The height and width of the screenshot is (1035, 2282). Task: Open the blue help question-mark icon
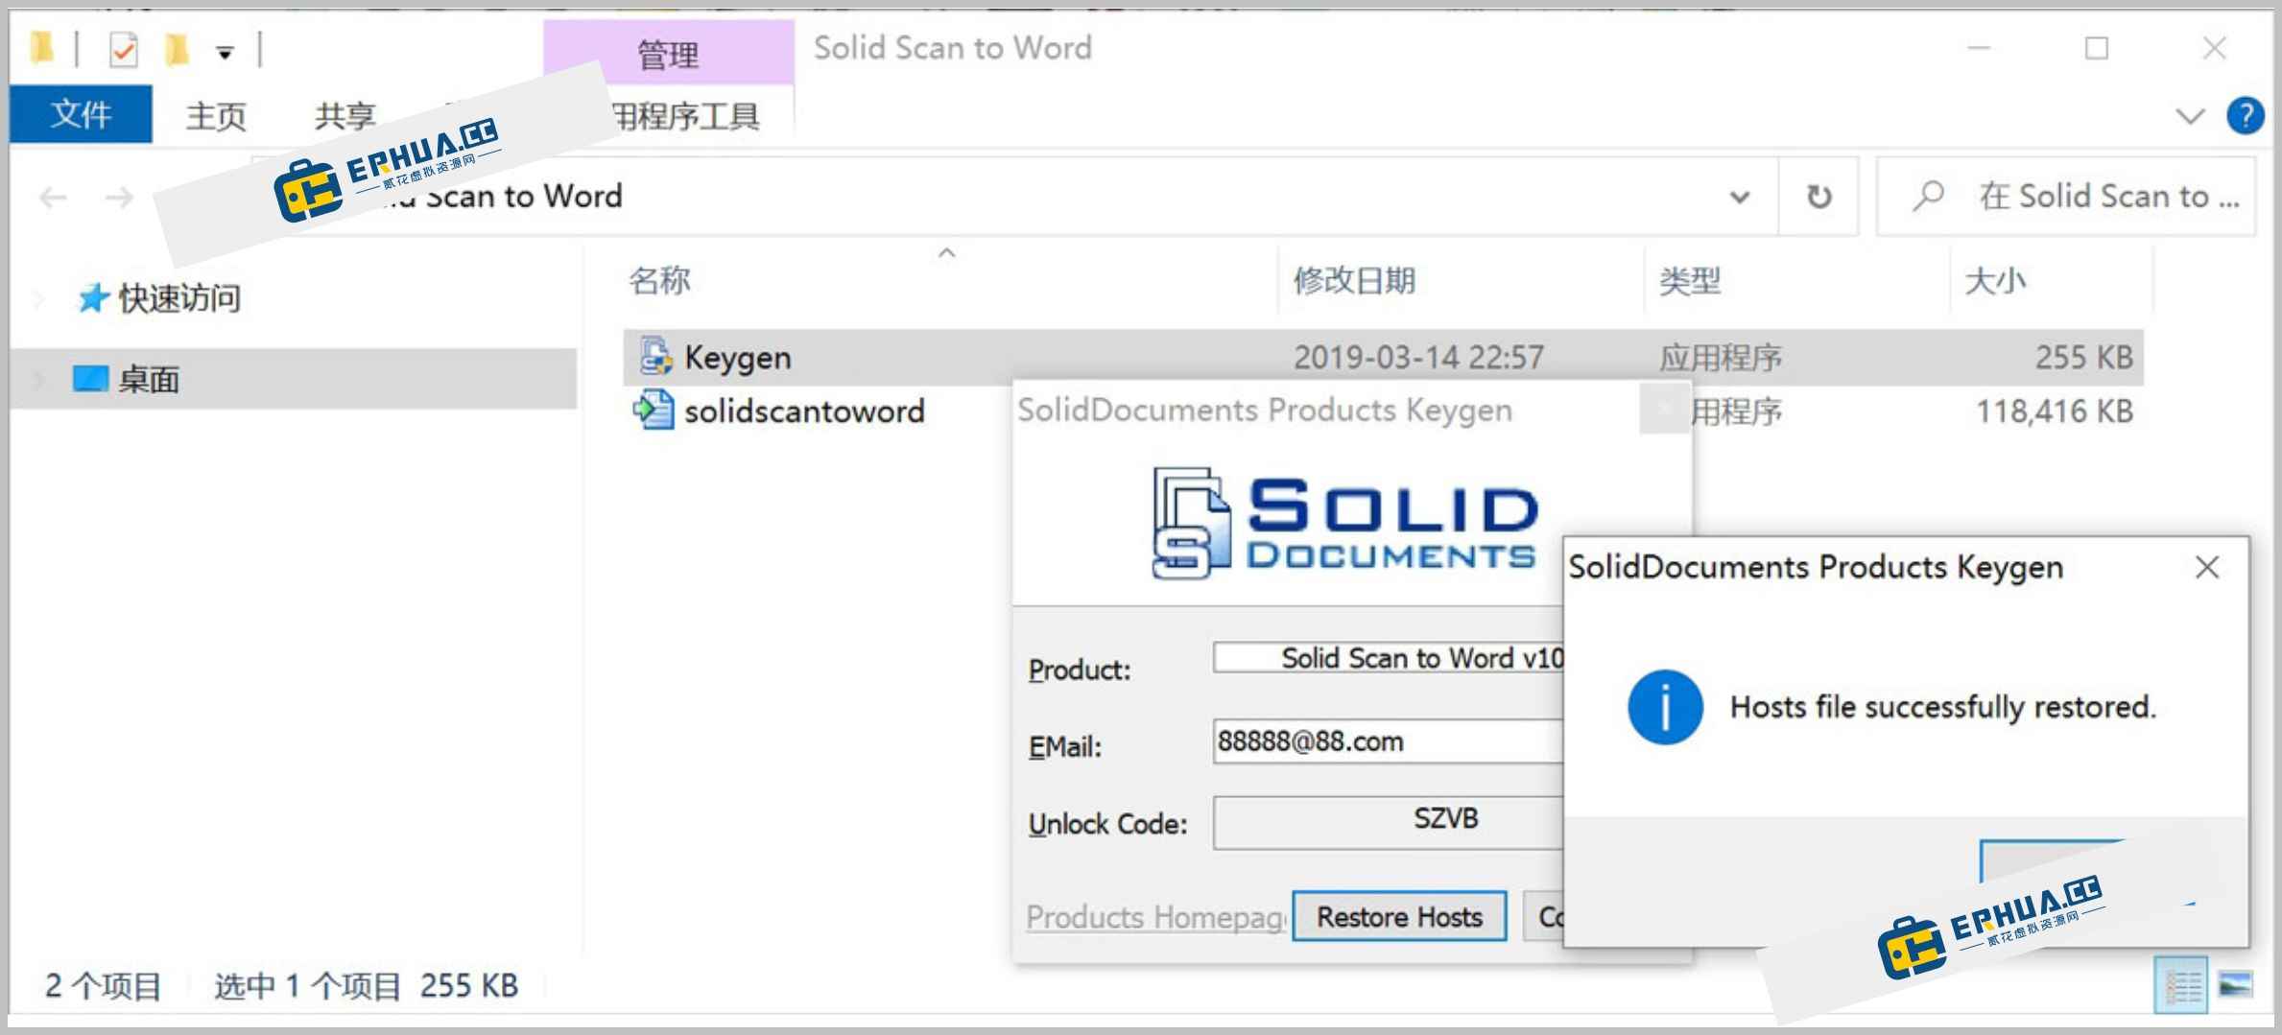(2245, 116)
